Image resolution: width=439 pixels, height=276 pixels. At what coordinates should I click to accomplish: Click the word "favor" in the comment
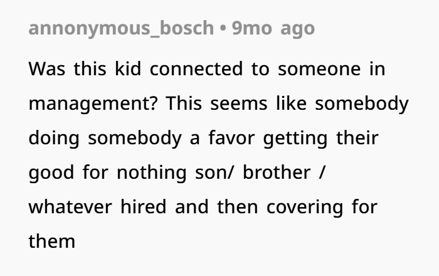(x=231, y=138)
